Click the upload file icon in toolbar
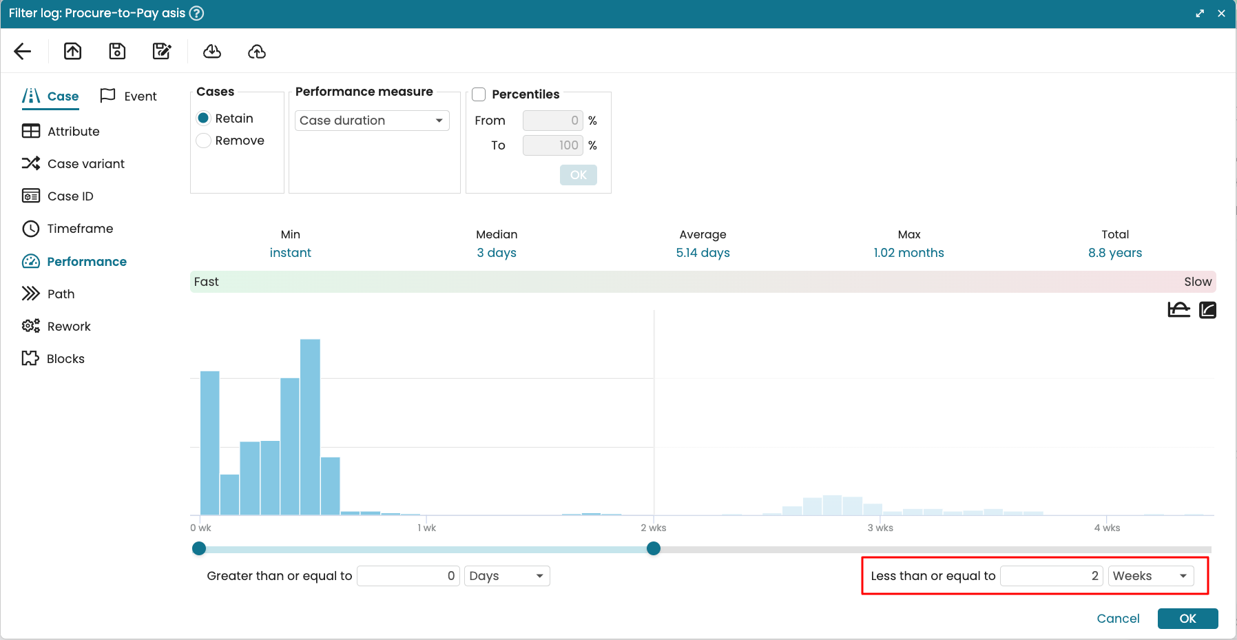The width and height of the screenshot is (1237, 640). tap(72, 52)
